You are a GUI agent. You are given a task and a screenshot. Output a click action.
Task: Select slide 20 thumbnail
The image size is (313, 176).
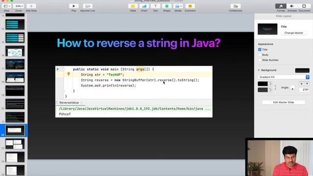[15, 104]
